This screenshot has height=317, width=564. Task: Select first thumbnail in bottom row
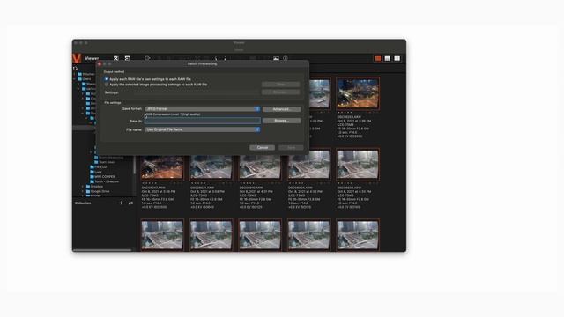click(162, 235)
